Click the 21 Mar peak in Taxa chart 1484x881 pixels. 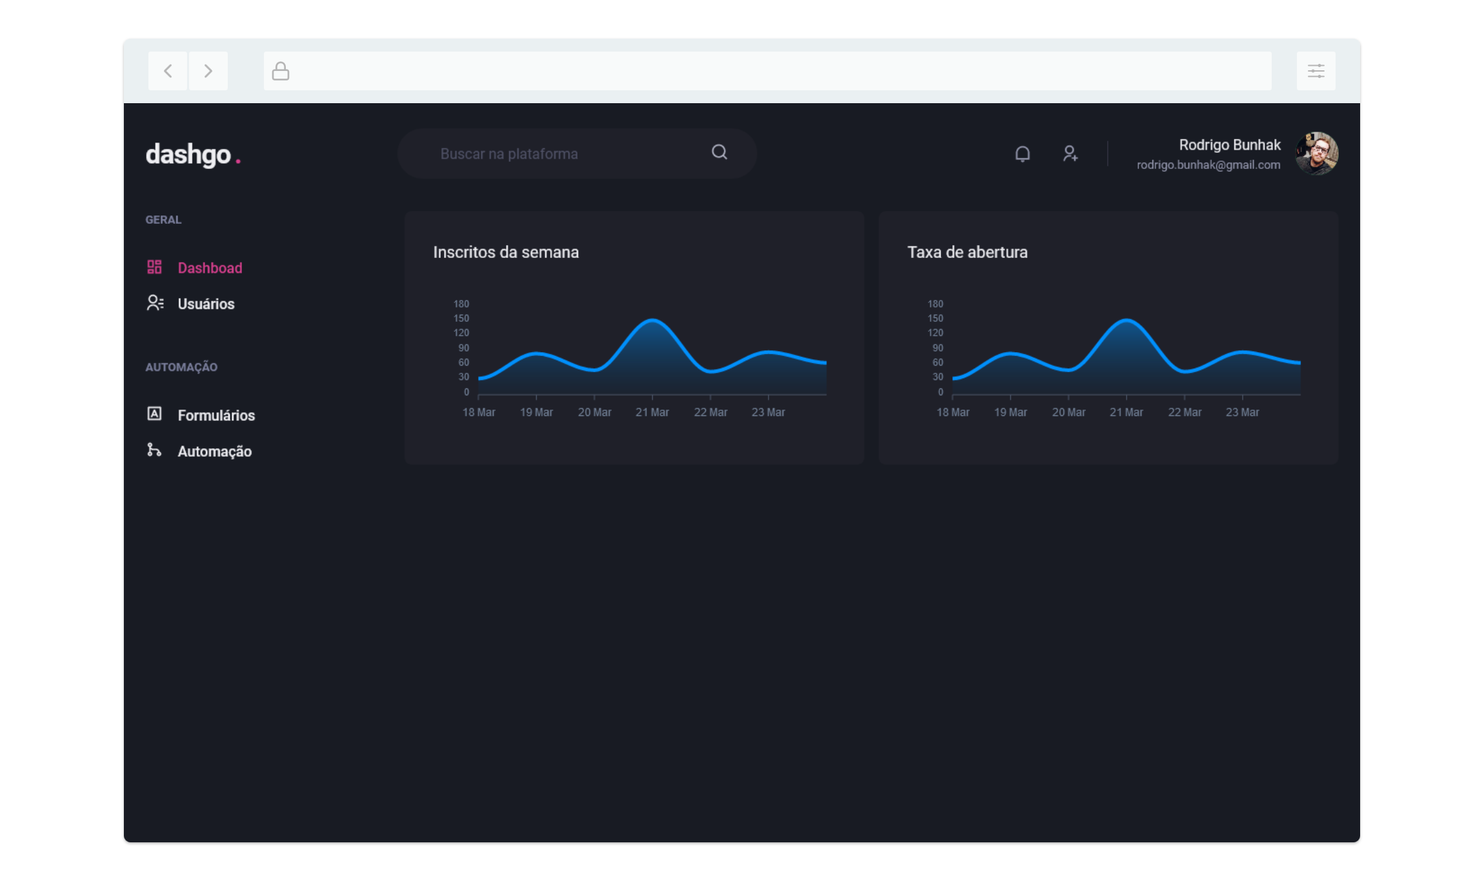coord(1127,320)
